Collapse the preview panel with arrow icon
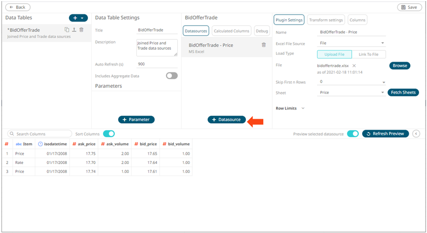The image size is (427, 233). coord(416,134)
